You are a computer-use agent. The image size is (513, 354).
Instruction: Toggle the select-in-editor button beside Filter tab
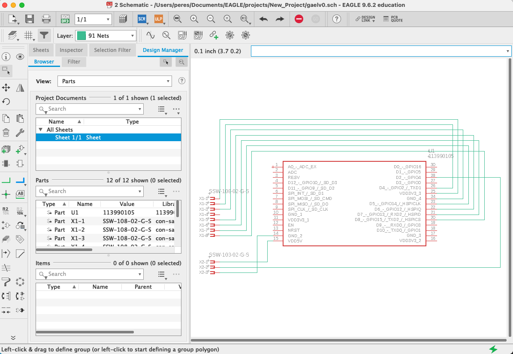coord(166,62)
